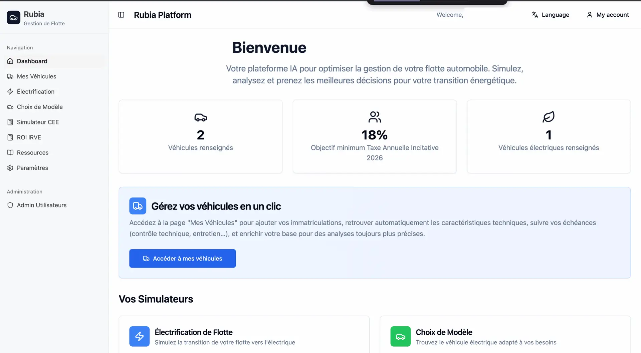Click users icon above 18% statistic
The height and width of the screenshot is (353, 641).
(x=375, y=117)
